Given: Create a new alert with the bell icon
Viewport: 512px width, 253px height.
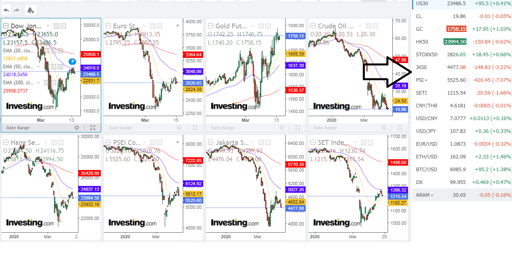Looking at the screenshot, I should tap(30, 10).
